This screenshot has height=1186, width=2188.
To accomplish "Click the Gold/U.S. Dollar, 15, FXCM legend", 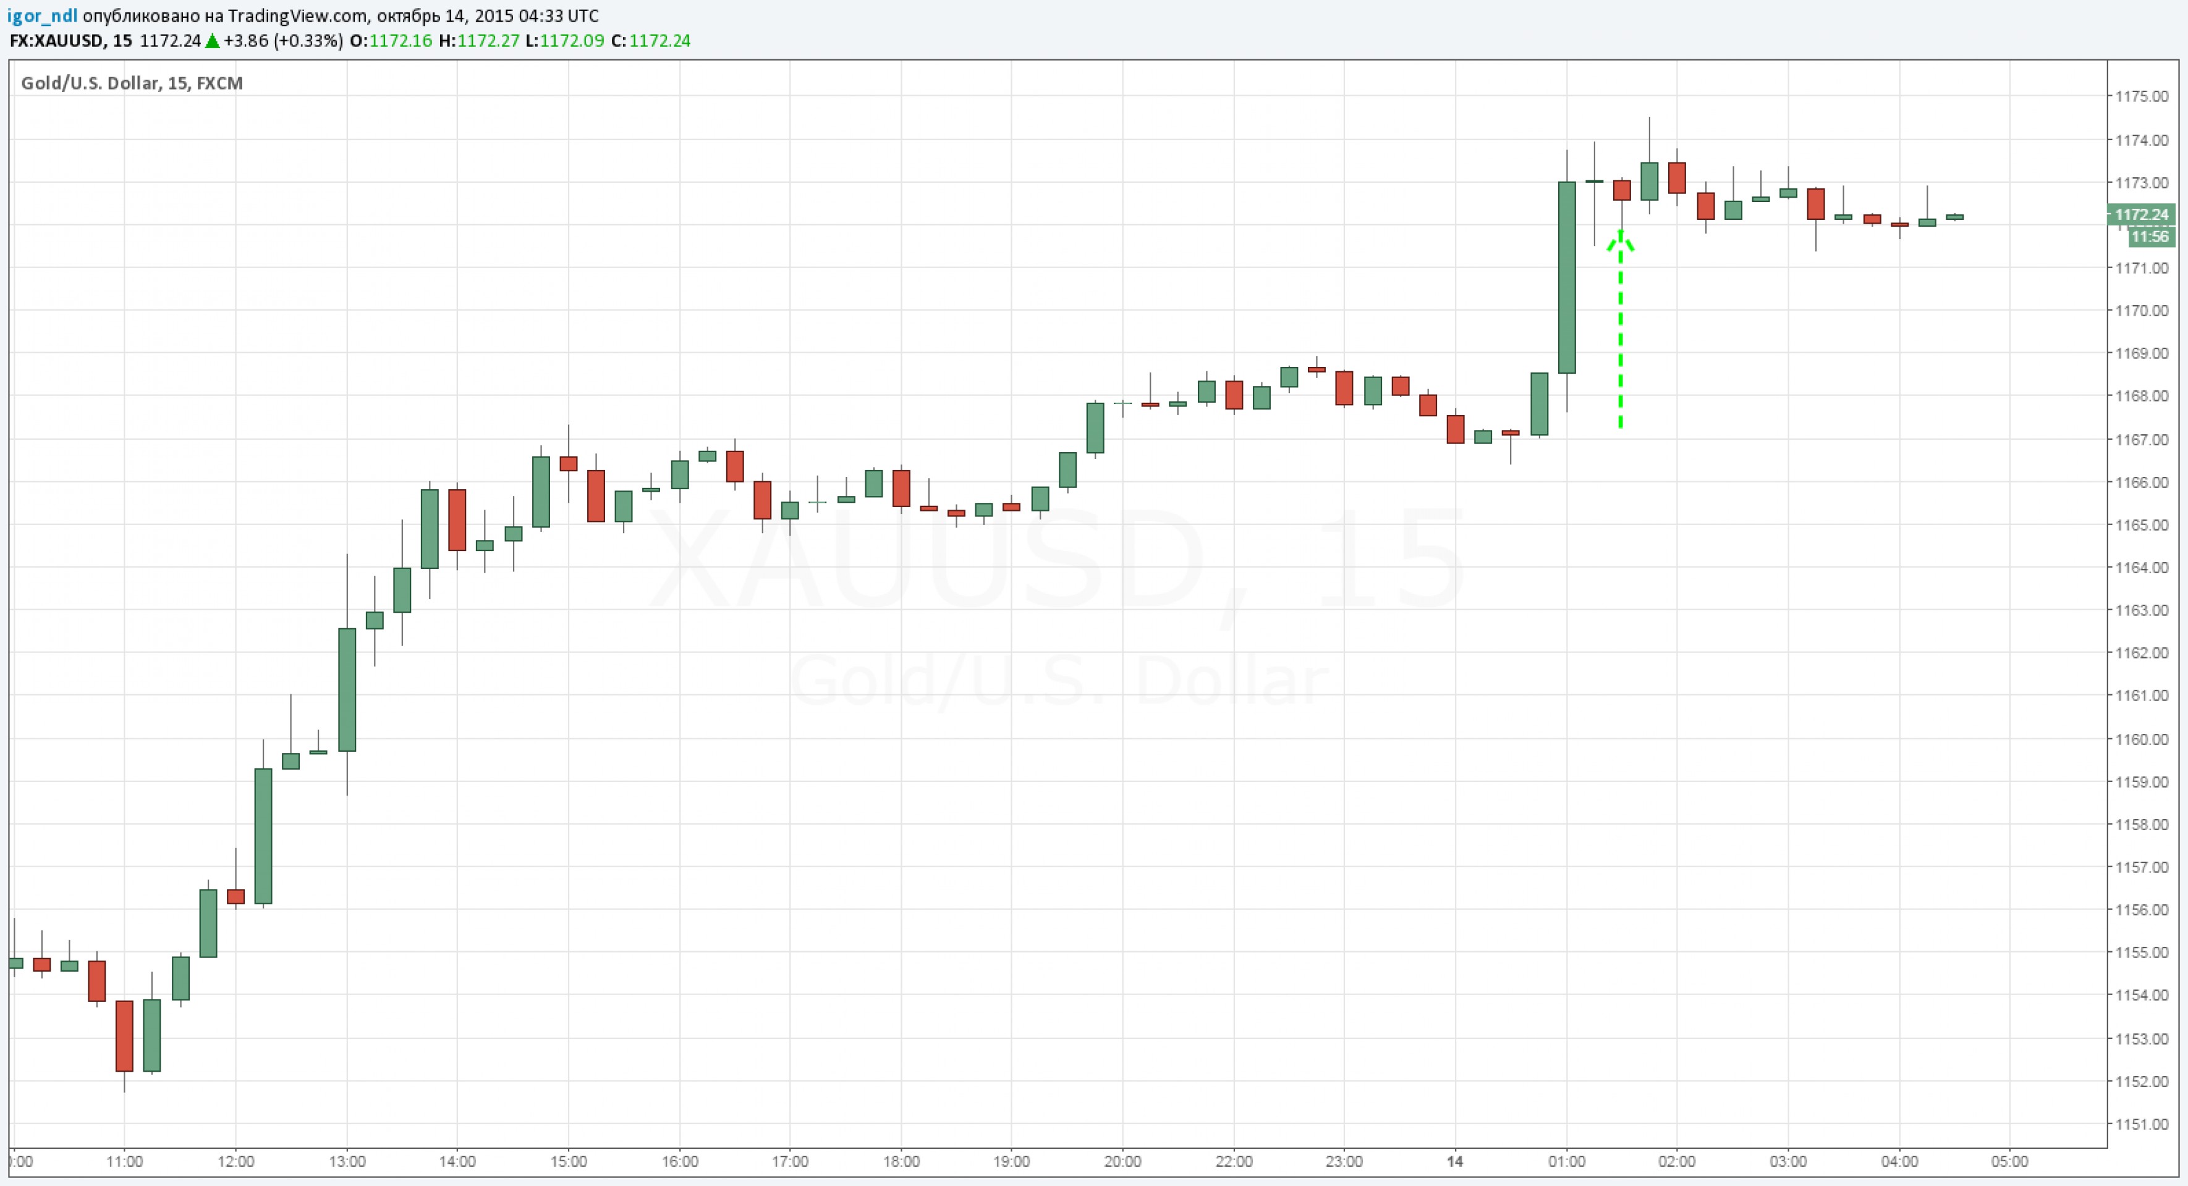I will (x=132, y=83).
